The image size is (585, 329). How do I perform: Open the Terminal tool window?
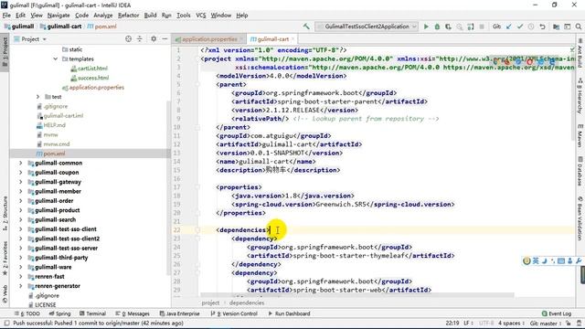click(x=92, y=313)
